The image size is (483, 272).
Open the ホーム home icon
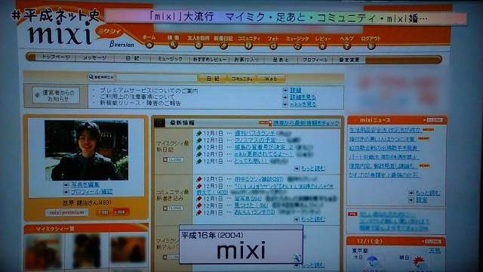[x=149, y=45]
